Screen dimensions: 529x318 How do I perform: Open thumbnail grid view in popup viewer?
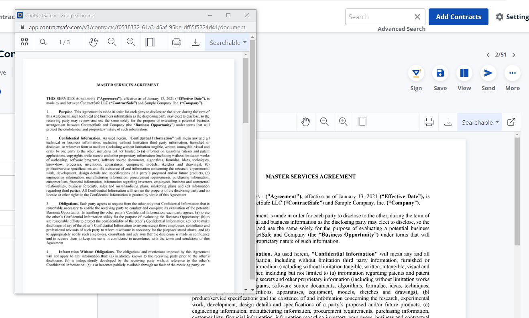click(x=24, y=42)
